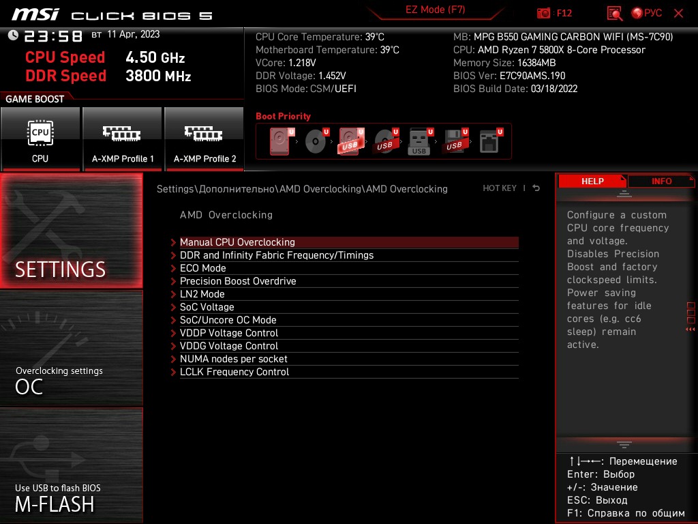Image resolution: width=698 pixels, height=524 pixels.
Task: Open the SETTINGS section
Action: (71, 231)
